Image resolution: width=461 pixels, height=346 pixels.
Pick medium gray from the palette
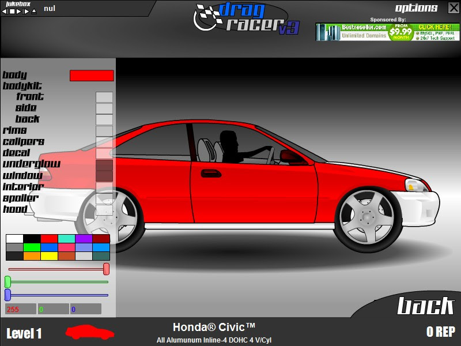click(14, 247)
